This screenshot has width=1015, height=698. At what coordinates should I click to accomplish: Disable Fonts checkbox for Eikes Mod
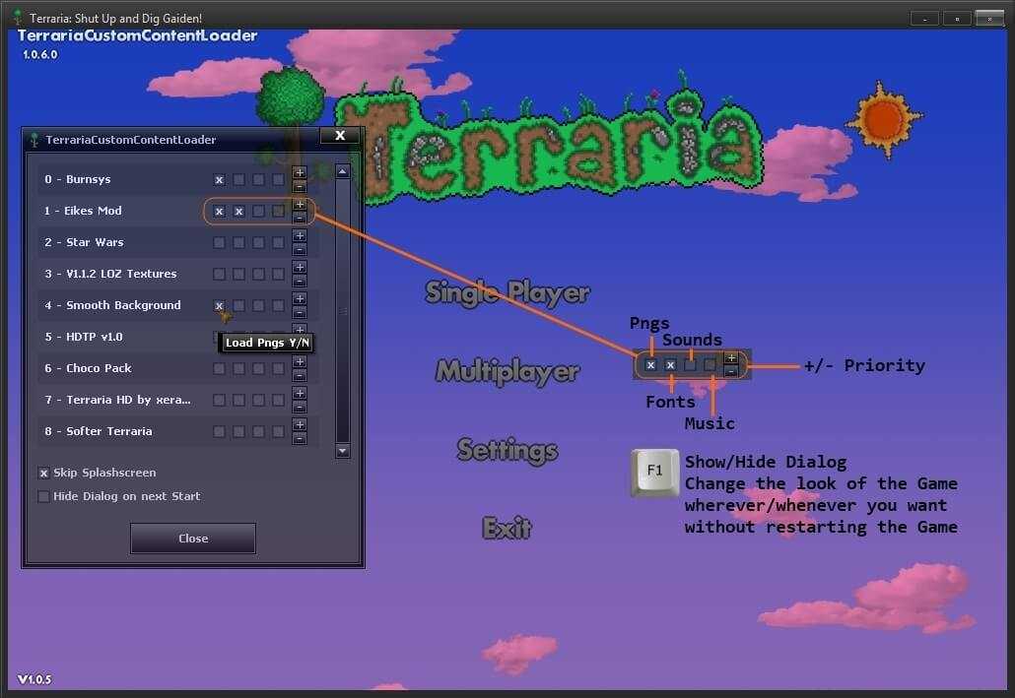(238, 211)
